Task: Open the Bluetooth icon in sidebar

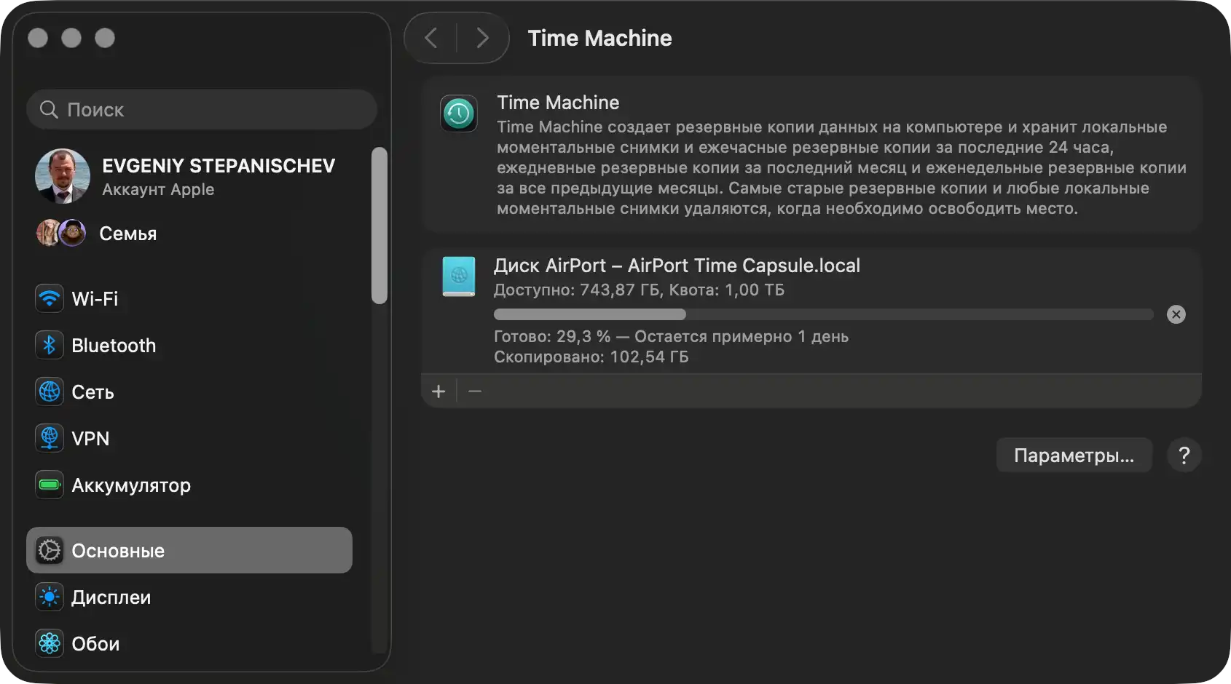Action: 50,345
